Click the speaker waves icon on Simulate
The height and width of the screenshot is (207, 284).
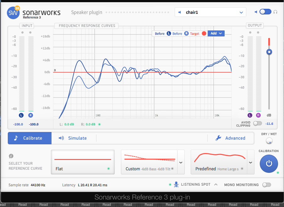[x=61, y=138]
